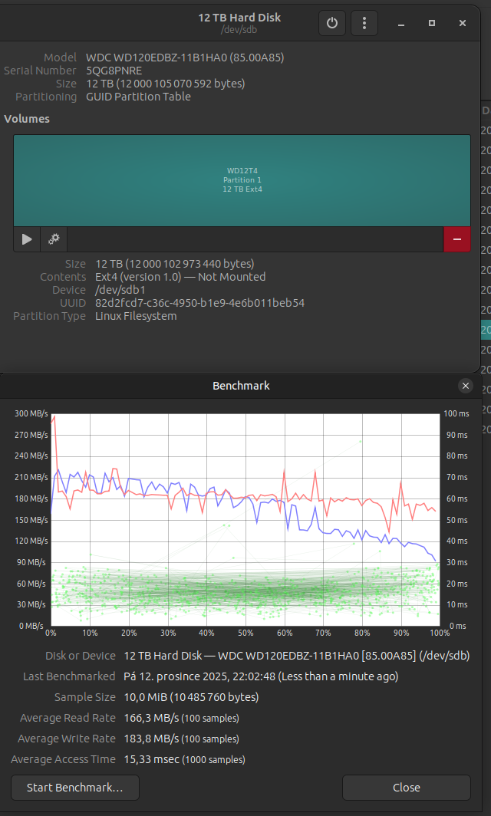Close the Disks window
Screen dimensions: 491x816
(463, 24)
